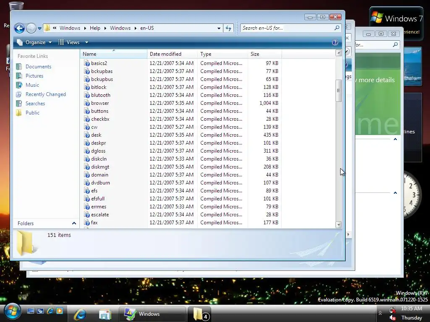
Task: Select the browser help file icon
Action: tap(87, 103)
